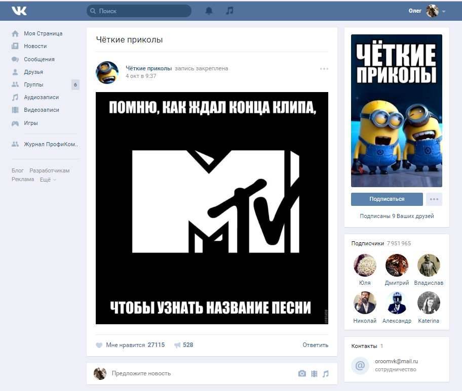Open subscriber Дмитрий's avatar
This screenshot has height=391, width=462.
pyautogui.click(x=397, y=265)
